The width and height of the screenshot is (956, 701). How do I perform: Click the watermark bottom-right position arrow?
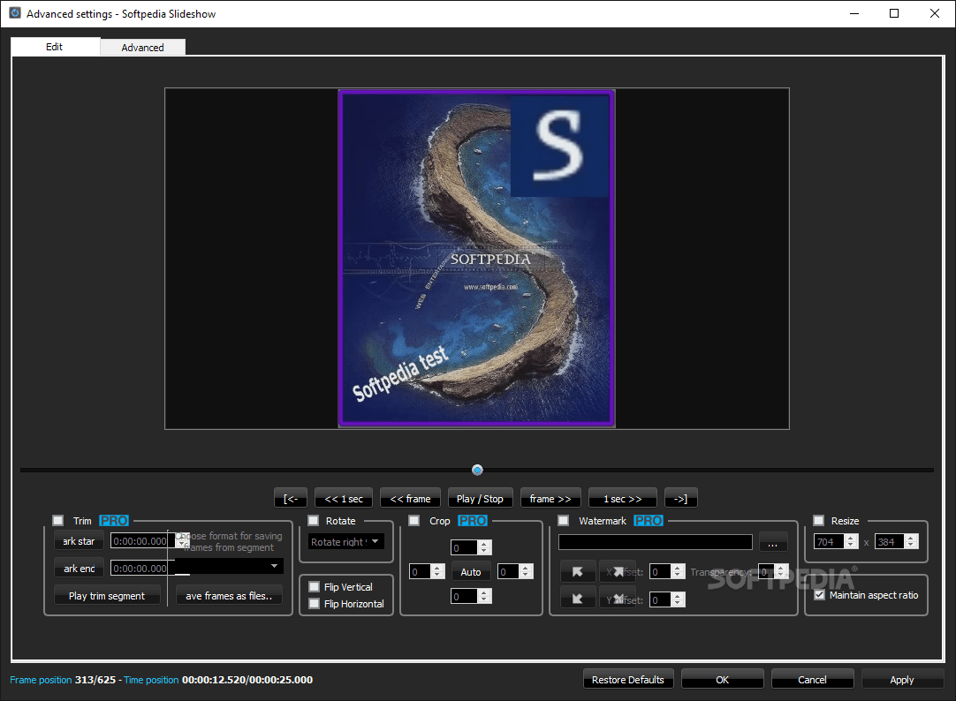617,597
